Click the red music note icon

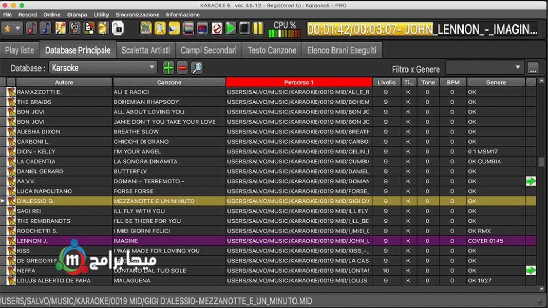coord(31,28)
